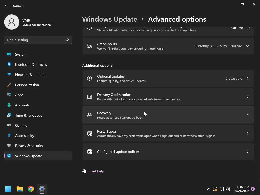Click the VM6 user avatar picture
The height and width of the screenshot is (195, 260).
(12, 22)
